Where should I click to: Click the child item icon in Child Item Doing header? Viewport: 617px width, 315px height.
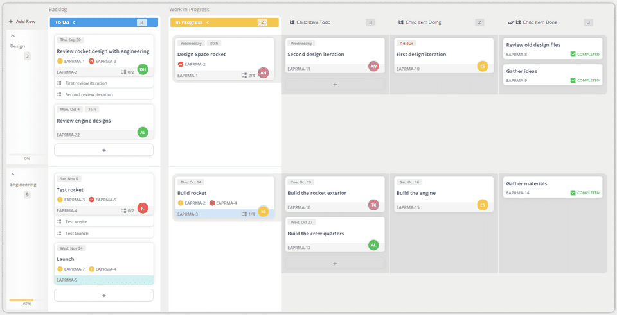pos(401,22)
